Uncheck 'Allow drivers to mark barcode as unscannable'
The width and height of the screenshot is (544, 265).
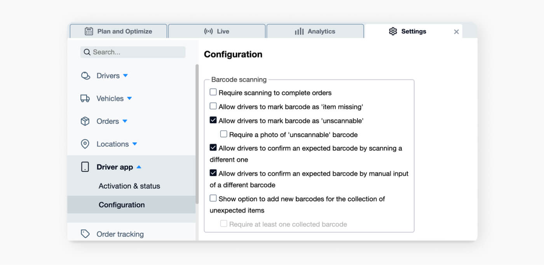coord(213,120)
